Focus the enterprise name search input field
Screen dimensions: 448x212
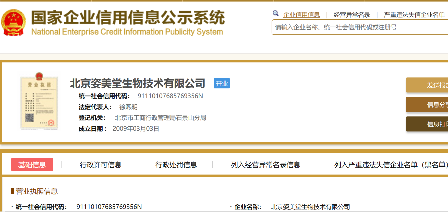click(x=360, y=27)
